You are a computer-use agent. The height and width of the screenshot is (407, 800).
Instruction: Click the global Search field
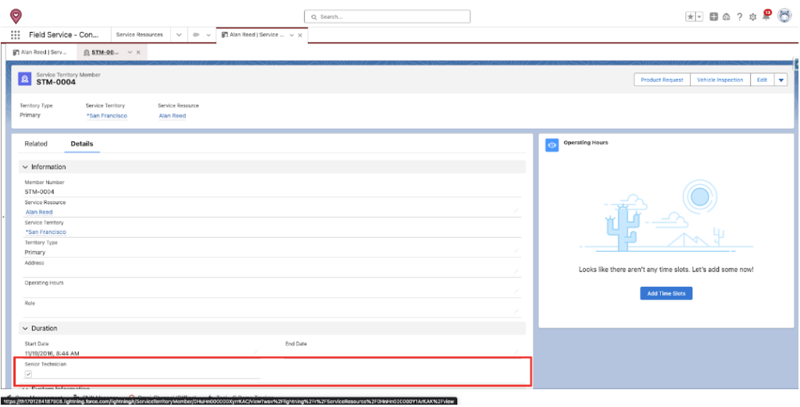(x=387, y=17)
